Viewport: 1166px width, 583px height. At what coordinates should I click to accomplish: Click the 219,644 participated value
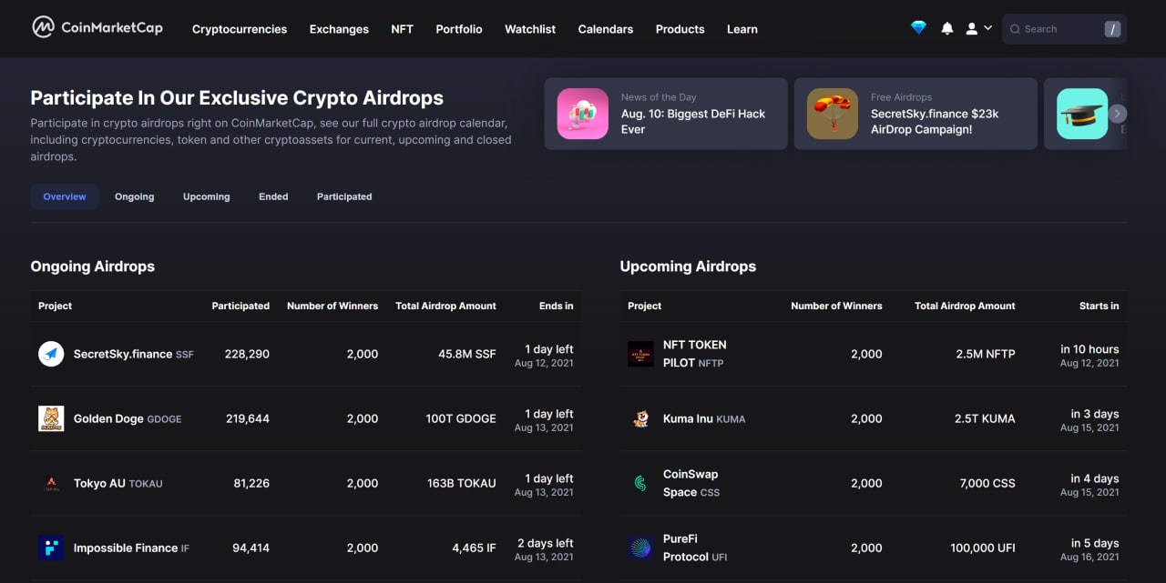248,418
